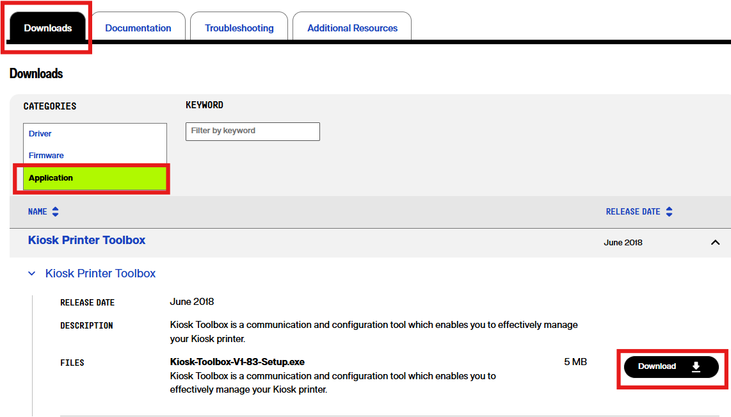This screenshot has height=417, width=731.
Task: Download Kiosk-Toolbox-V1-83-Setup.exe
Action: click(x=671, y=367)
